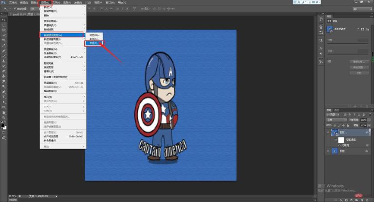
Task: Click the 图层 1 layer thumbnail
Action: pos(335,132)
